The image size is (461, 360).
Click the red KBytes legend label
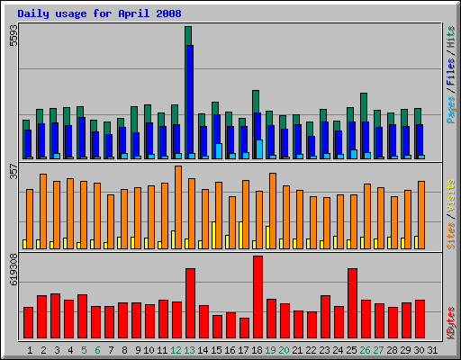(451, 323)
